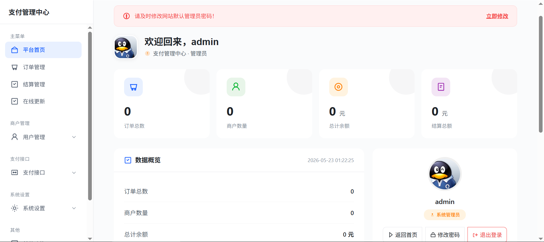Click the cart icon beside 订单管理

coord(14,67)
